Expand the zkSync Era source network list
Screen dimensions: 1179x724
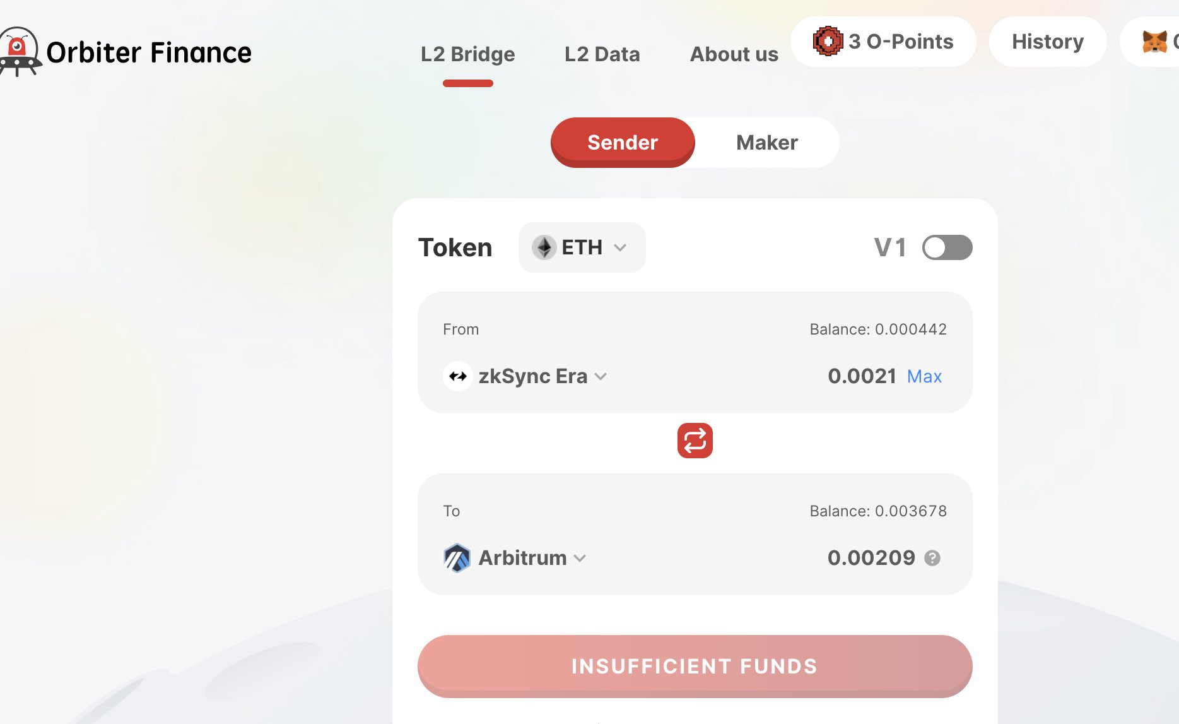point(541,376)
